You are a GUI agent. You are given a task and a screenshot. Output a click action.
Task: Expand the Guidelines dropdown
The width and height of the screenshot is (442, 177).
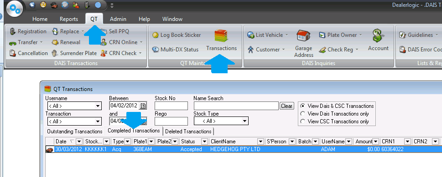tap(437, 35)
